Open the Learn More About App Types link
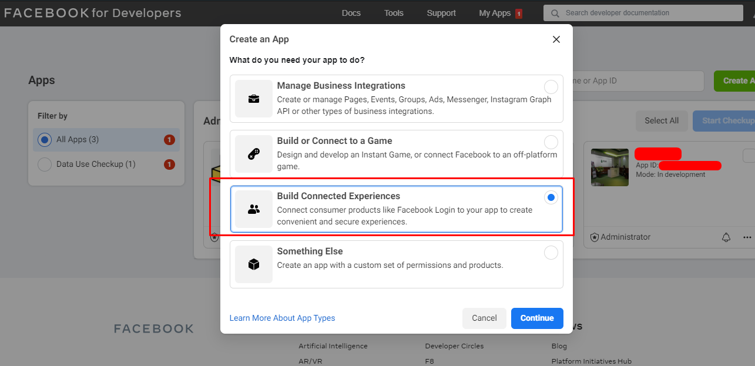Image resolution: width=755 pixels, height=366 pixels. tap(282, 318)
